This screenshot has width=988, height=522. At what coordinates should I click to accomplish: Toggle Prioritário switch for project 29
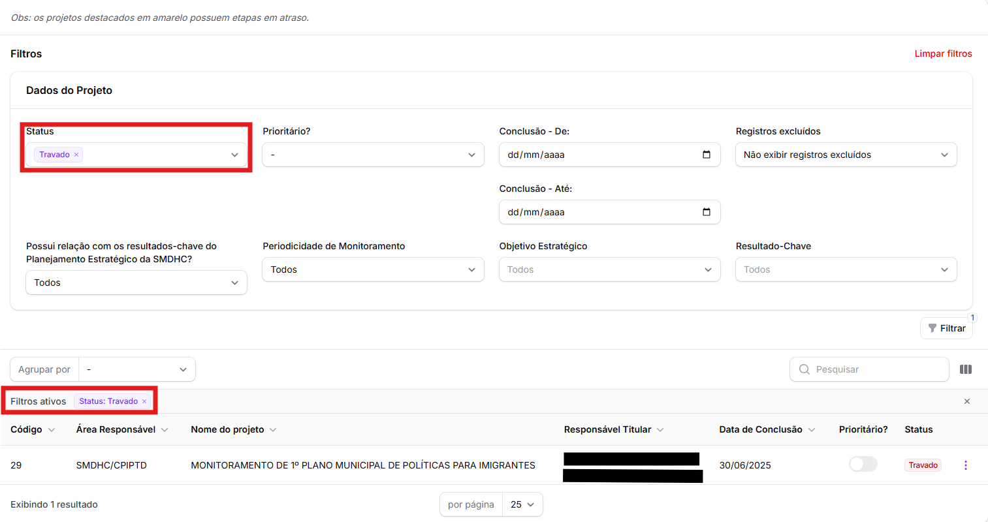(863, 465)
